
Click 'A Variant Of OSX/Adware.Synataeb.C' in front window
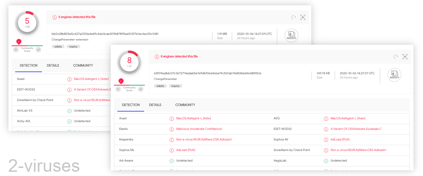356,129
